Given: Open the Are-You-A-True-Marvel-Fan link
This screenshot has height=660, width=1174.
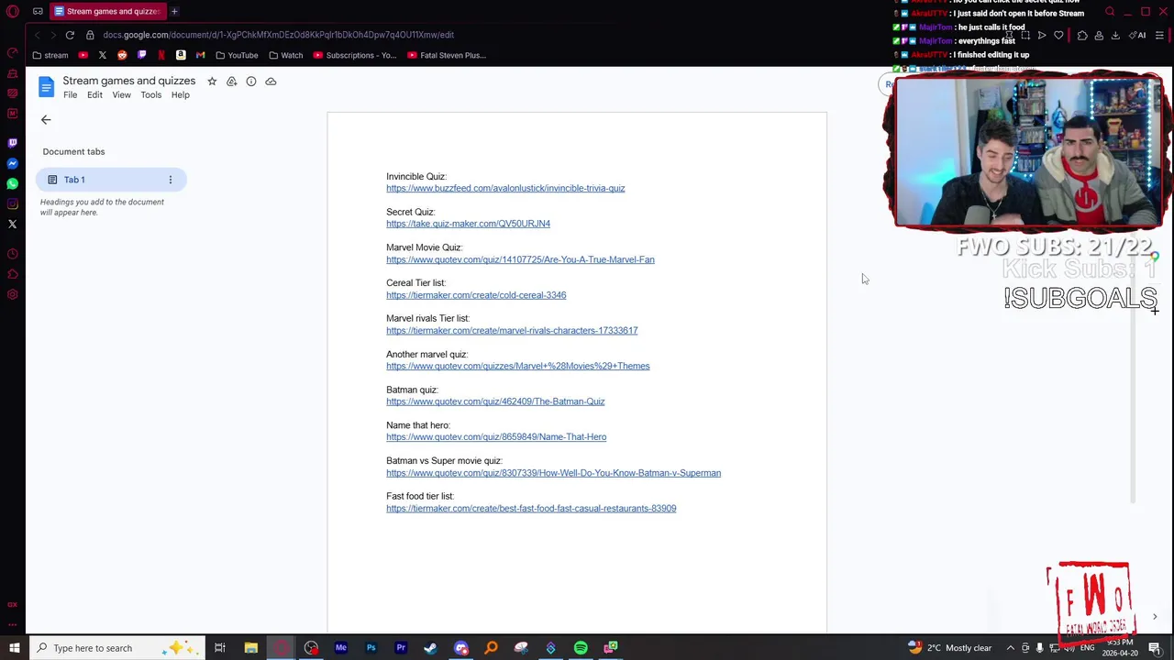Looking at the screenshot, I should coord(520,259).
